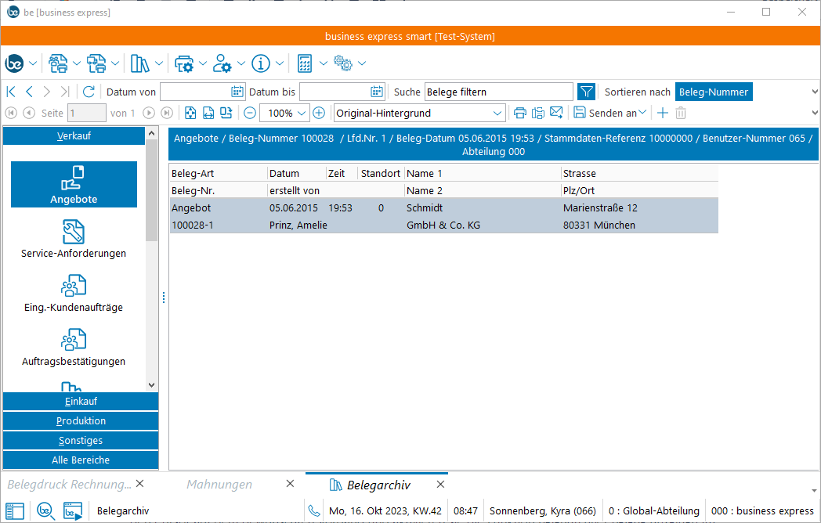Viewport: 821px width, 523px height.
Task: Close the Belegarchiv tab
Action: 439,485
